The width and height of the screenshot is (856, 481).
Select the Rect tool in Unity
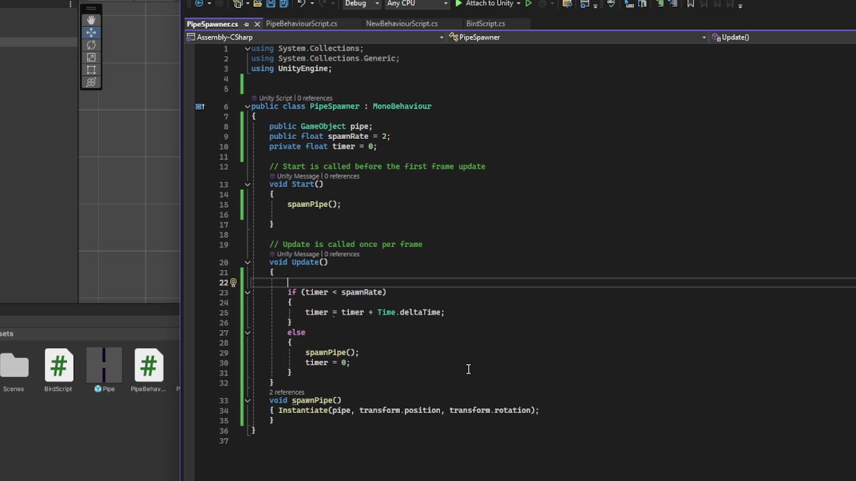(91, 69)
